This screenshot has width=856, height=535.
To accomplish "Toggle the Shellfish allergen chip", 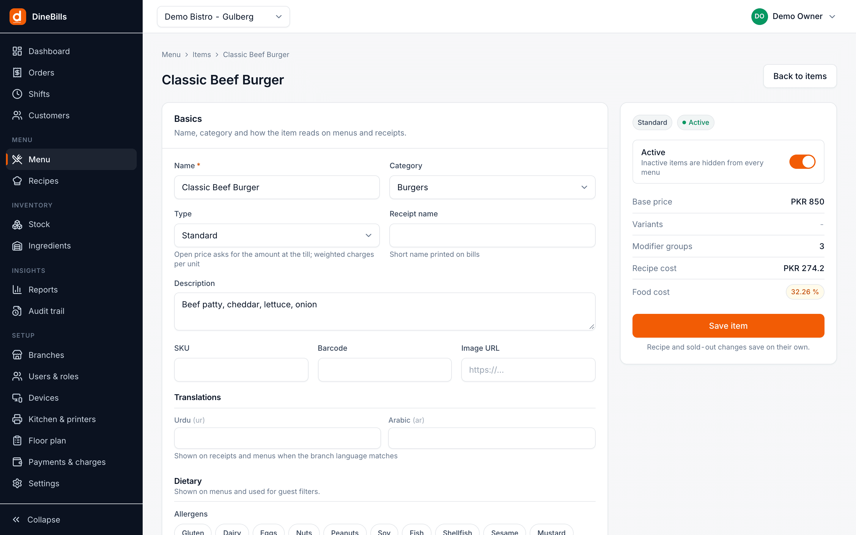I will [457, 530].
